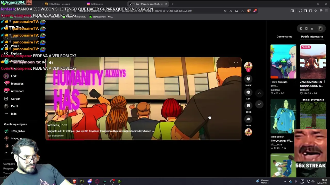Image resolution: width=330 pixels, height=185 pixels.
Task: Click the Brave Rewards triangle icon
Action: point(255,11)
